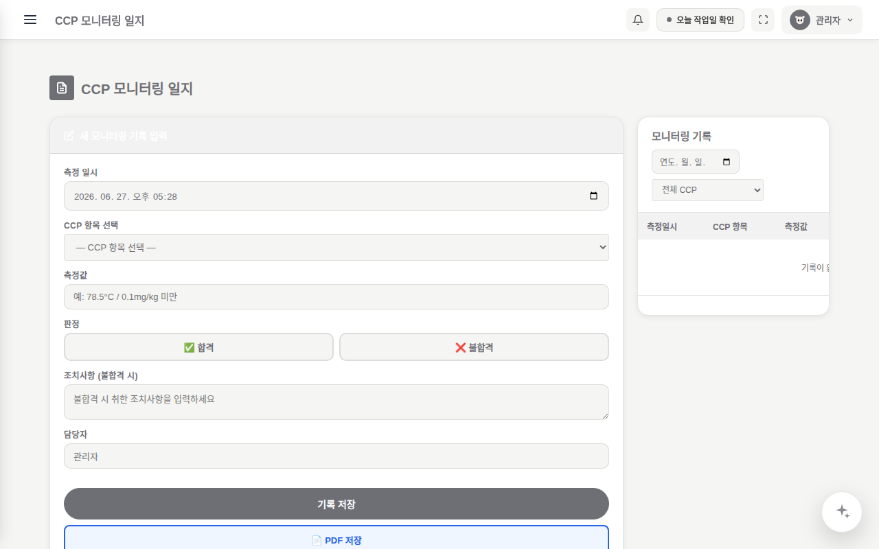Focus the 조치사항 textarea
Screen dimensions: 879x549
336,402
